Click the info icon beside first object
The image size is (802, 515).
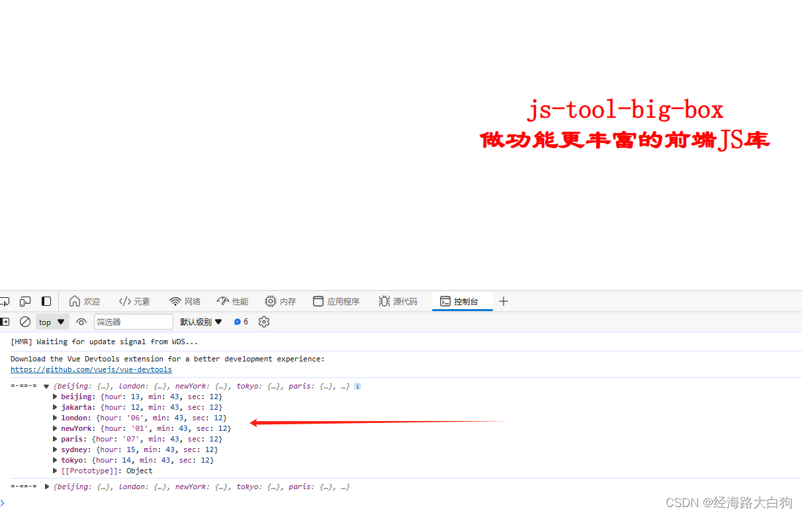point(357,386)
